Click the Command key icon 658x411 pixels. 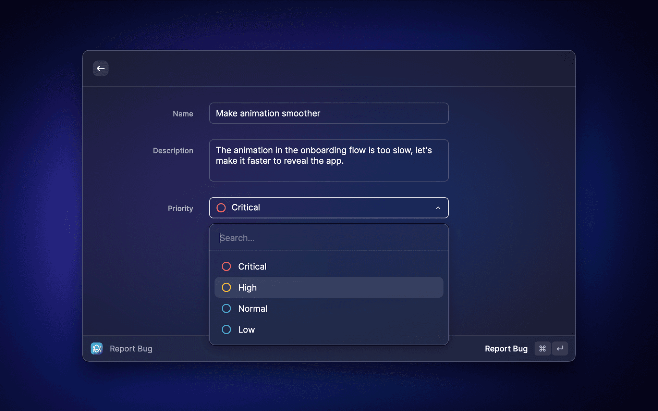click(542, 348)
